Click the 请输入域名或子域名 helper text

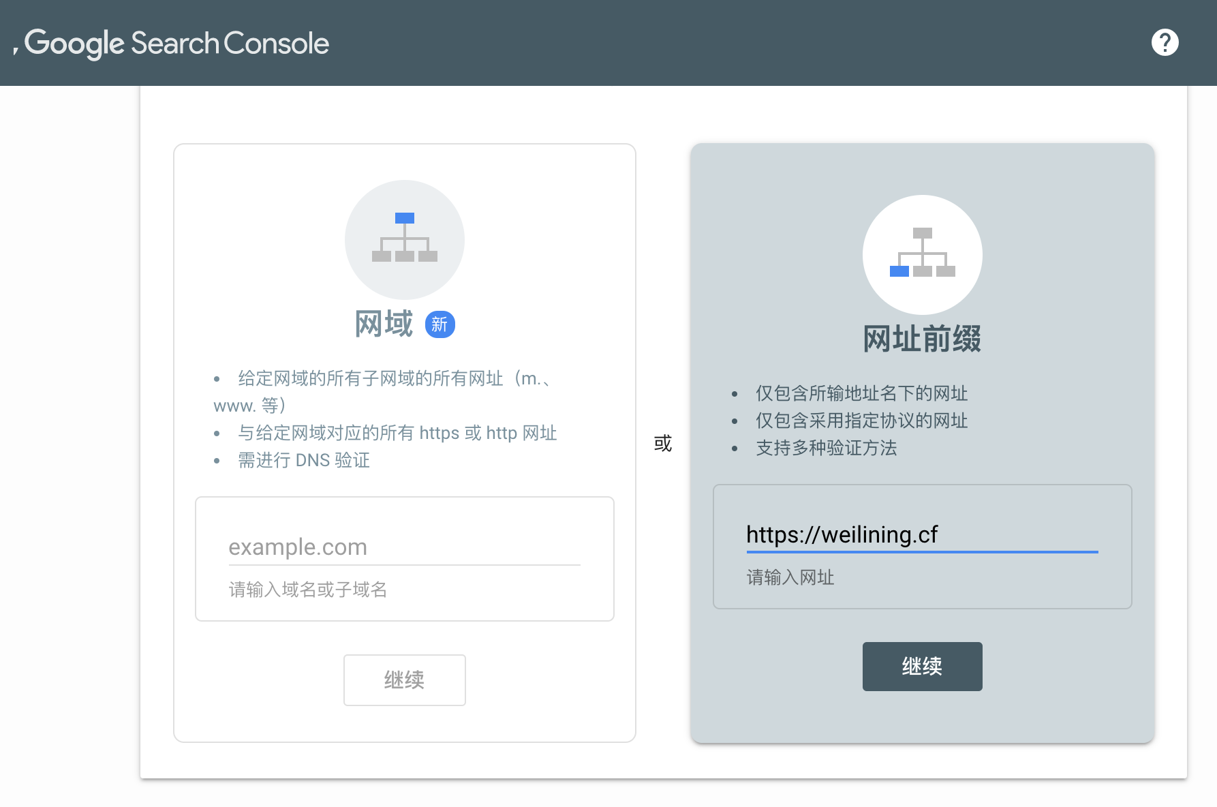click(308, 590)
